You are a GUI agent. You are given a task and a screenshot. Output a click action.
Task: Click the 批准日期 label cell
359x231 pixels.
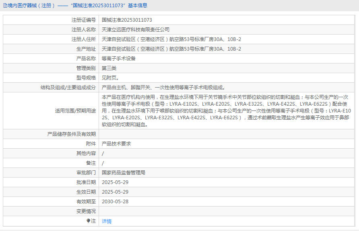click(x=51, y=182)
